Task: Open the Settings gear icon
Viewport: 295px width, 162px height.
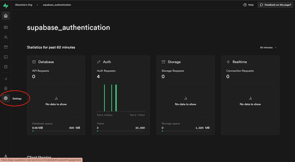Action: click(x=6, y=98)
